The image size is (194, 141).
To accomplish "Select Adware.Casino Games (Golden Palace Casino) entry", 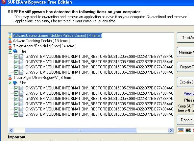I will (58, 35).
